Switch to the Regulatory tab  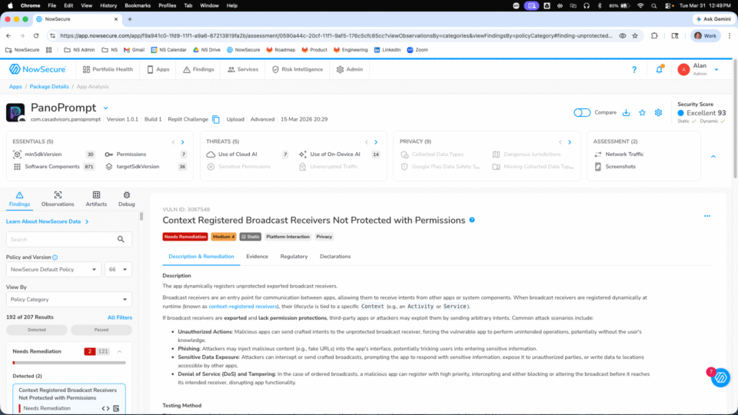point(294,257)
